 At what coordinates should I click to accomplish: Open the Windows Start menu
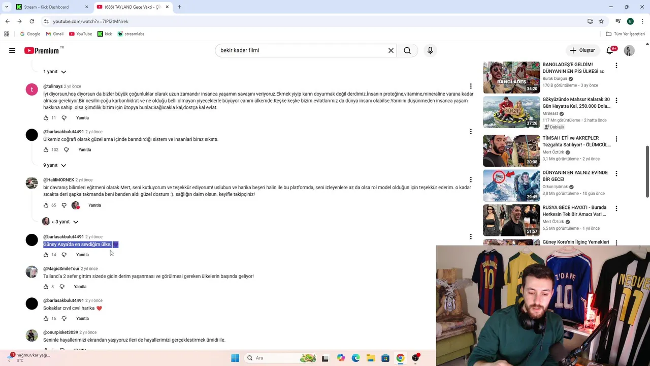point(235,358)
